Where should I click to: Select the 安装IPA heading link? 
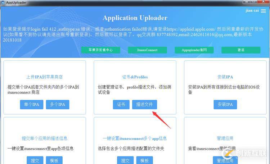[x=225, y=77]
